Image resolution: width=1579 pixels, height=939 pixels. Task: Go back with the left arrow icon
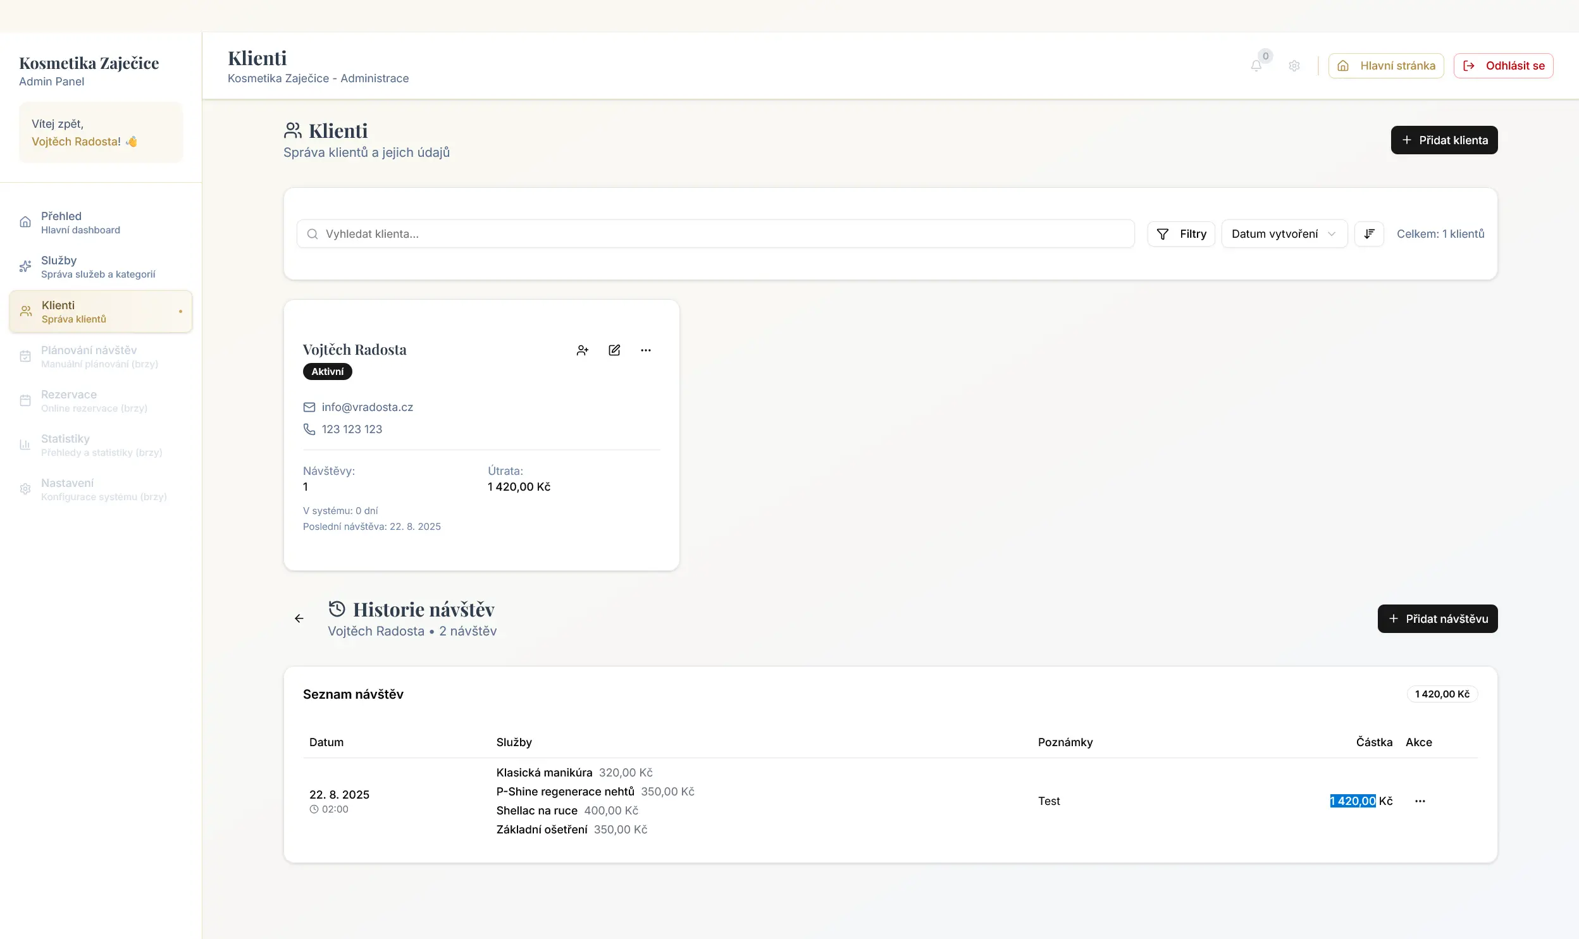coord(299,618)
